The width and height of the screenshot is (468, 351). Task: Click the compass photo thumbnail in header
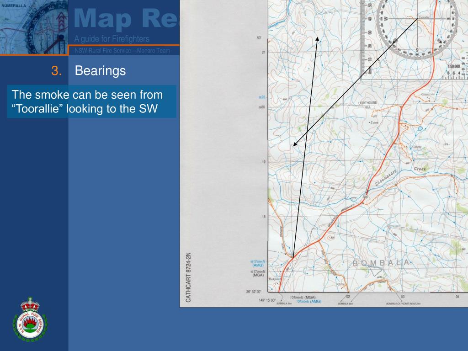(34, 27)
